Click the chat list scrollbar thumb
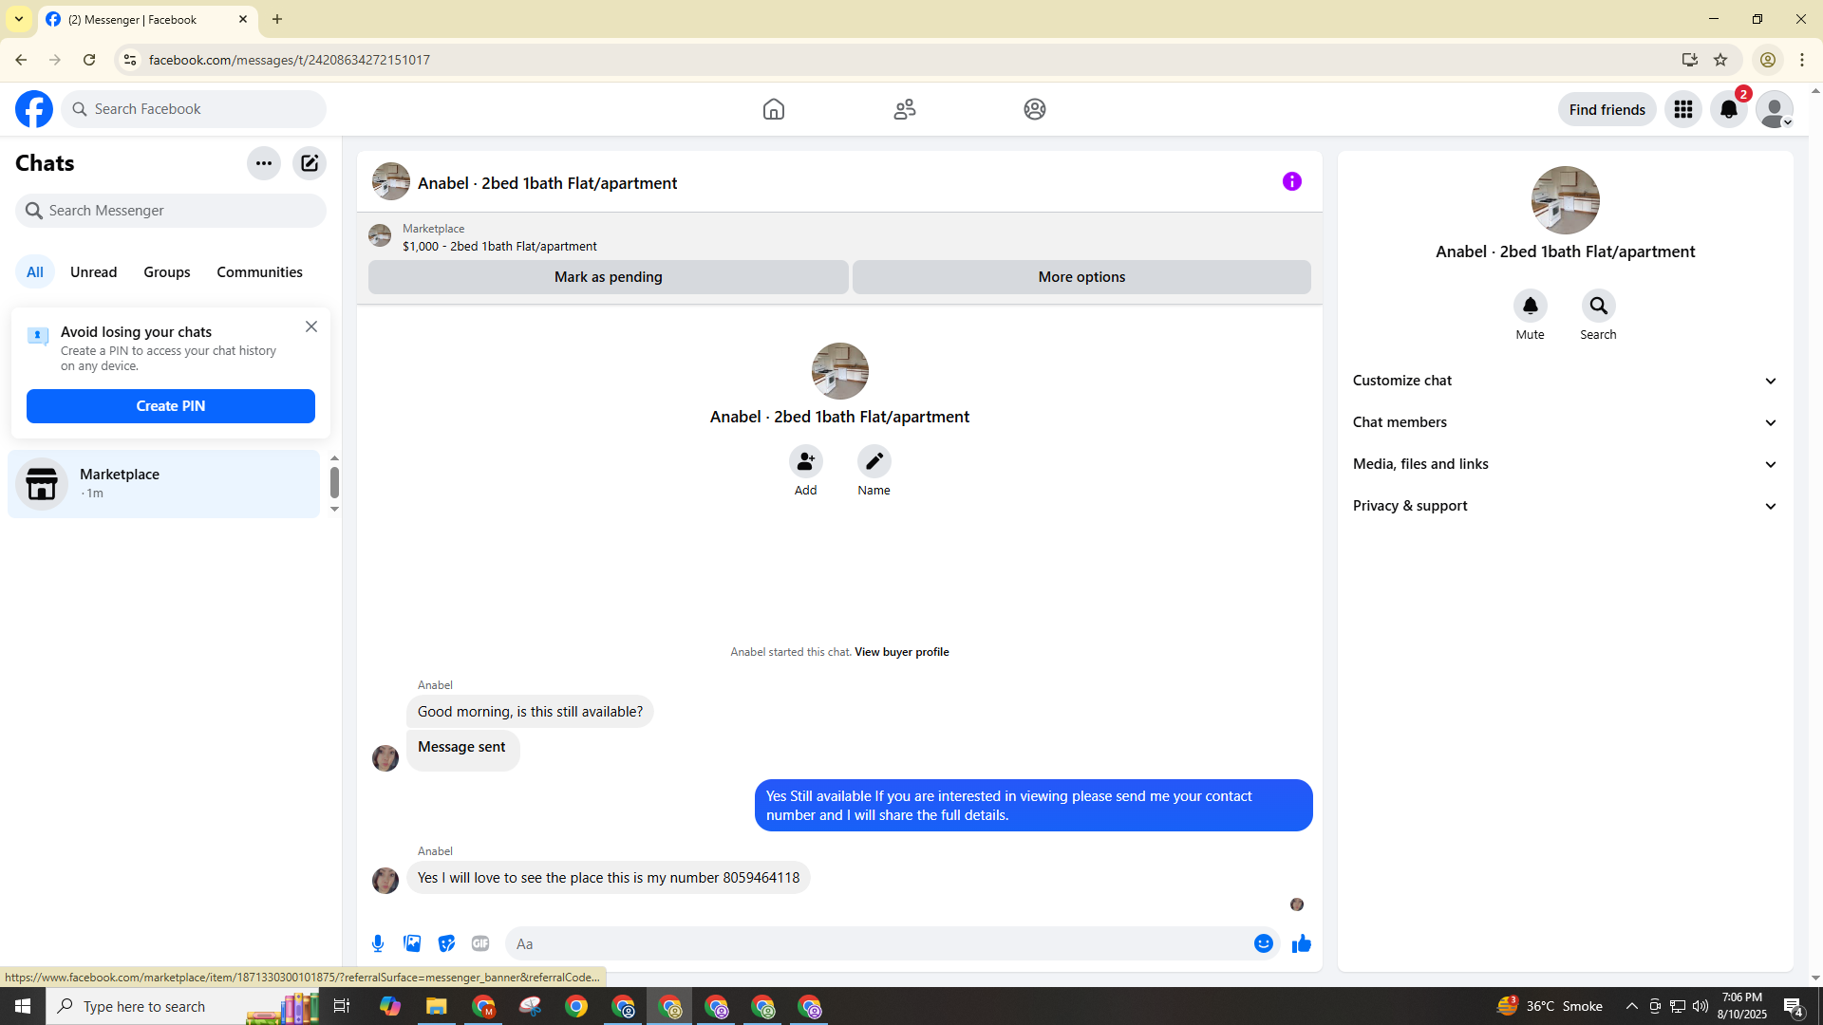 334,482
